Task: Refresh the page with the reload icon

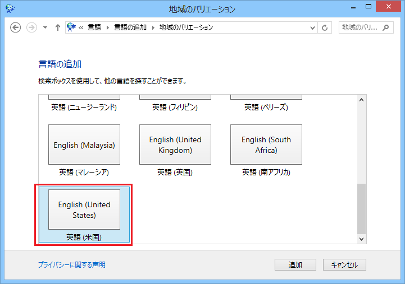Action: [x=325, y=27]
